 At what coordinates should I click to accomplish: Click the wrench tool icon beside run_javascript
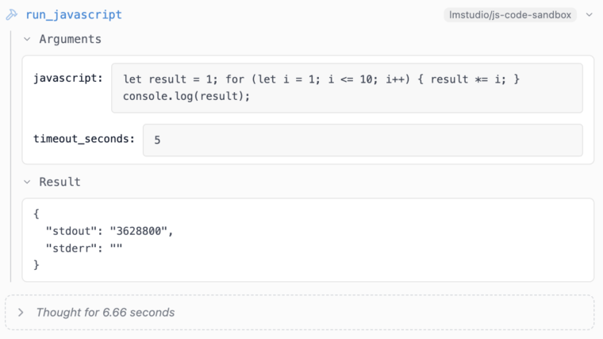pos(12,14)
